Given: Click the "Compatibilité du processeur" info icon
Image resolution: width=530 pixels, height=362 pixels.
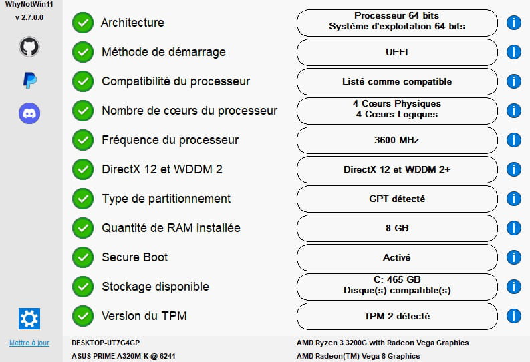Looking at the screenshot, I should (x=513, y=81).
